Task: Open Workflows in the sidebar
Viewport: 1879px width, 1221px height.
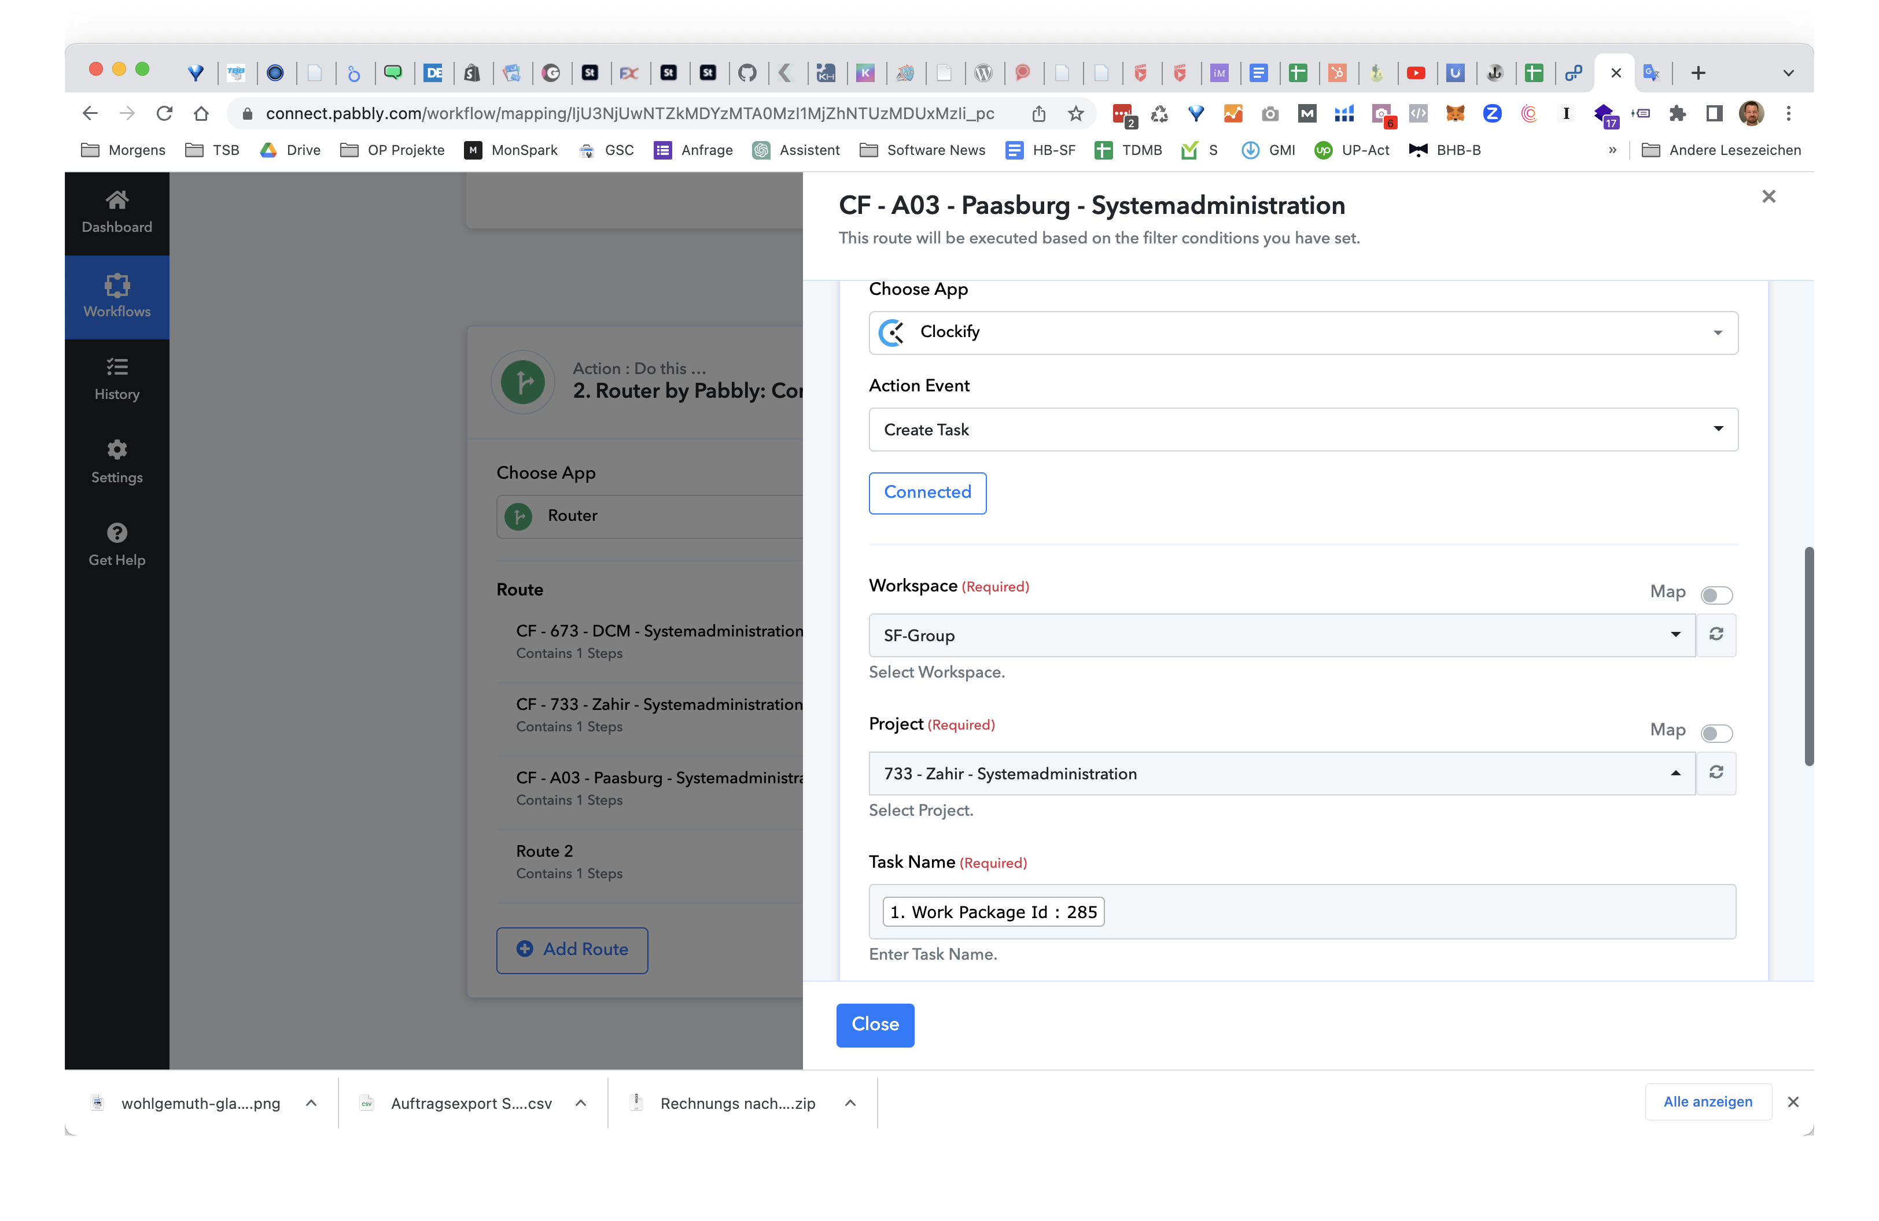Action: click(x=117, y=297)
